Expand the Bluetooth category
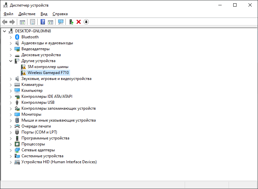Viewport: 258px width, 189px height. click(11, 37)
